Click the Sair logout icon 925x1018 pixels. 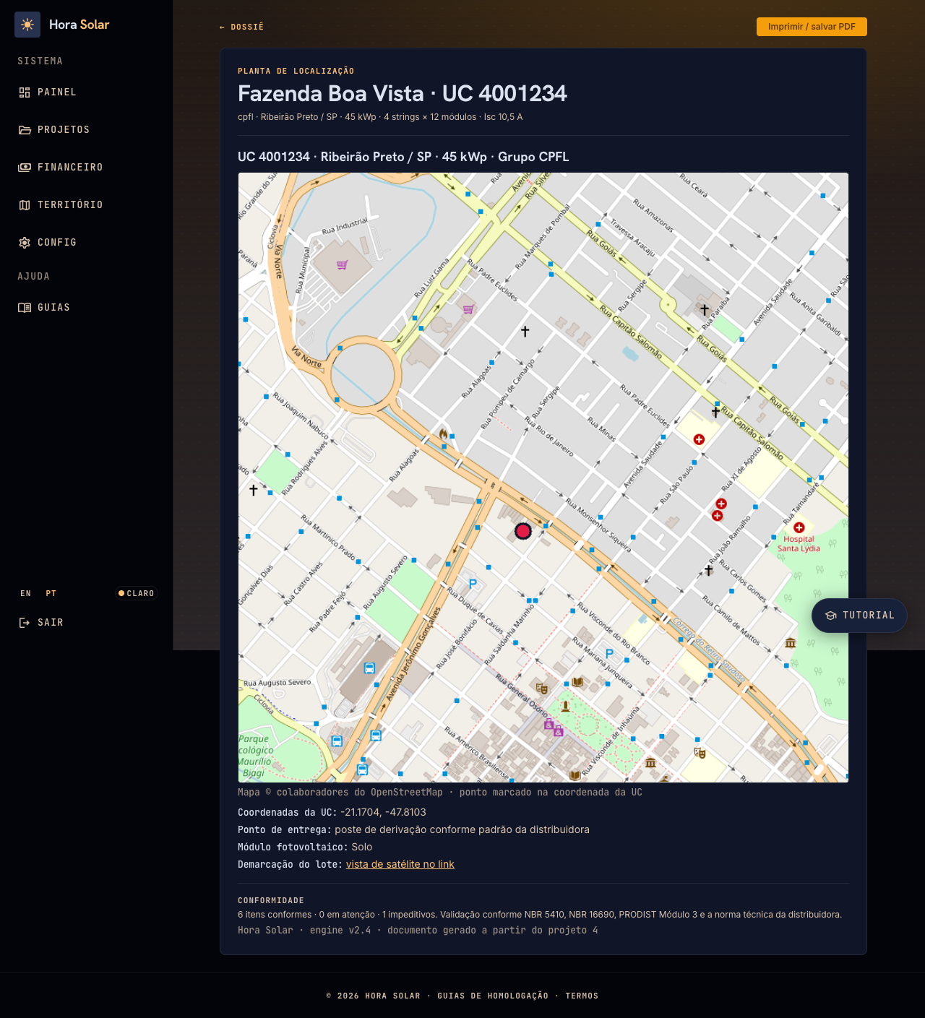click(x=25, y=623)
